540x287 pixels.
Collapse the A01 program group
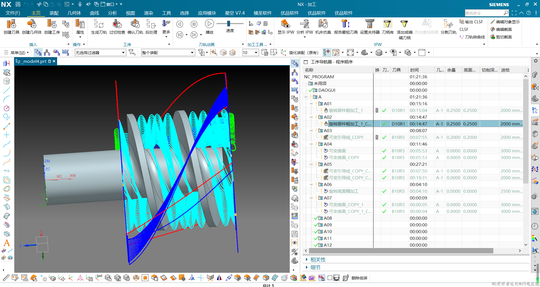[x=311, y=104]
